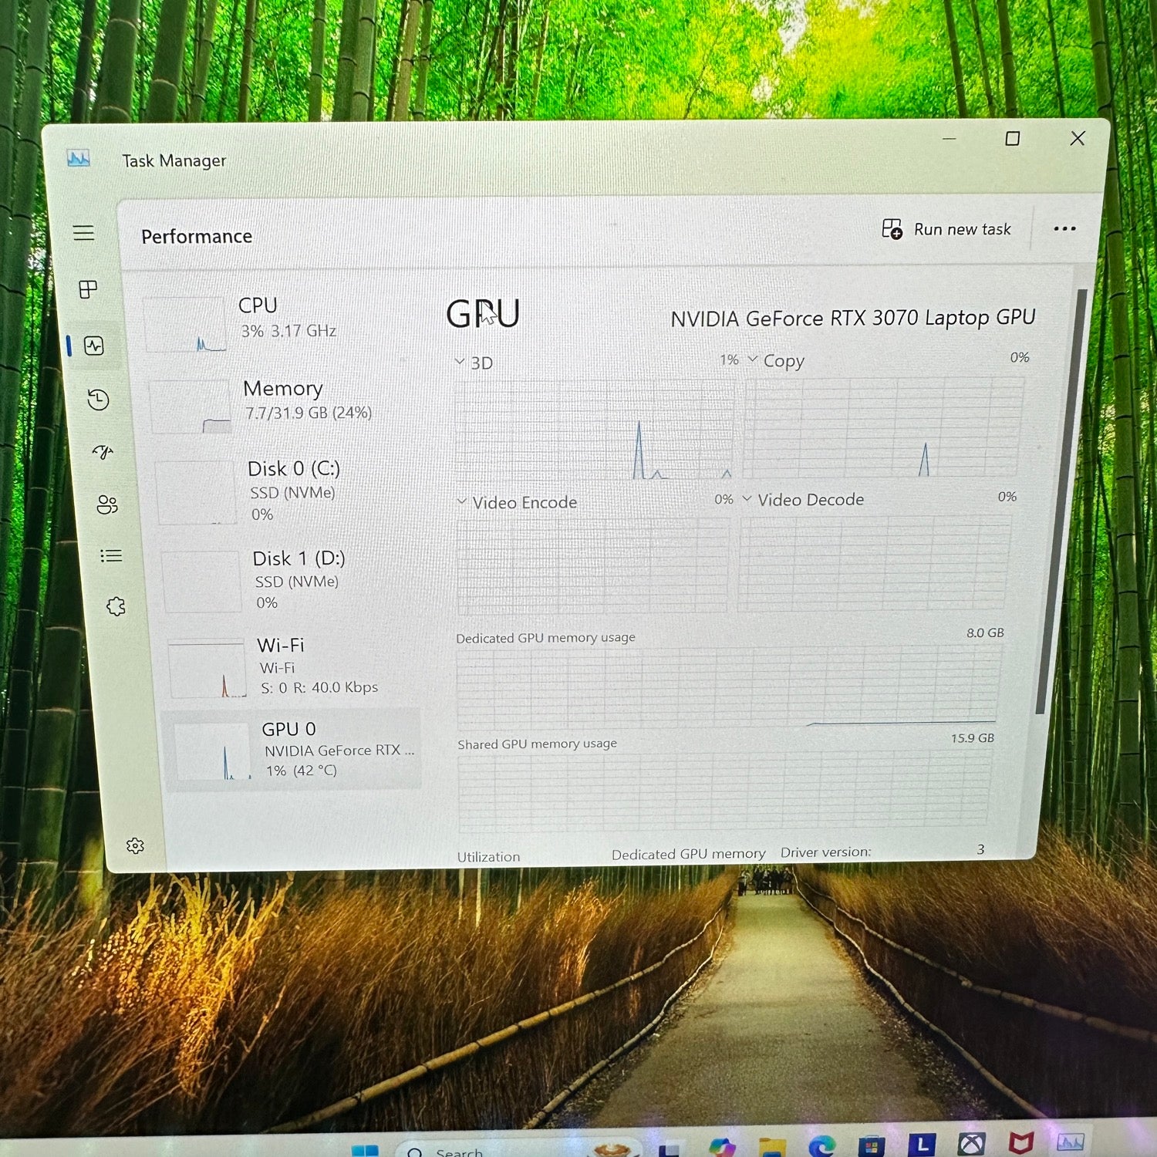The width and height of the screenshot is (1157, 1157).
Task: Toggle the hamburger navigation menu
Action: pos(83,233)
